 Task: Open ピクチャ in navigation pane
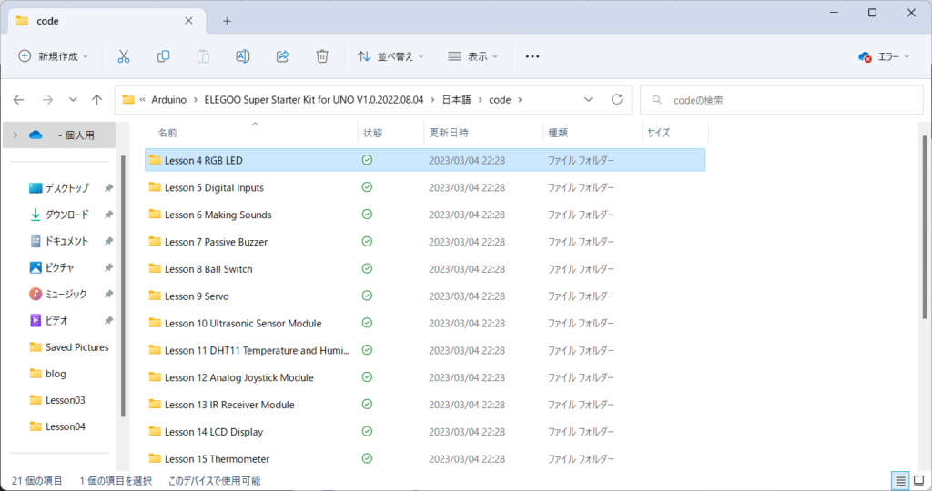(x=59, y=267)
